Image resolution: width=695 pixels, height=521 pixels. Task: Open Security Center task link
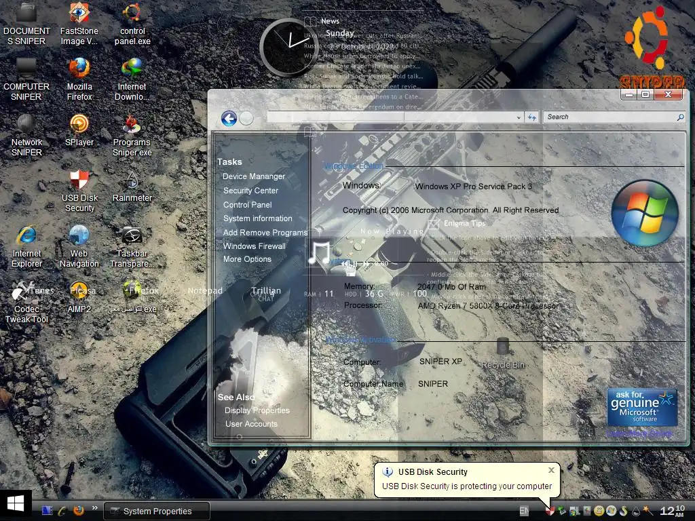click(250, 191)
